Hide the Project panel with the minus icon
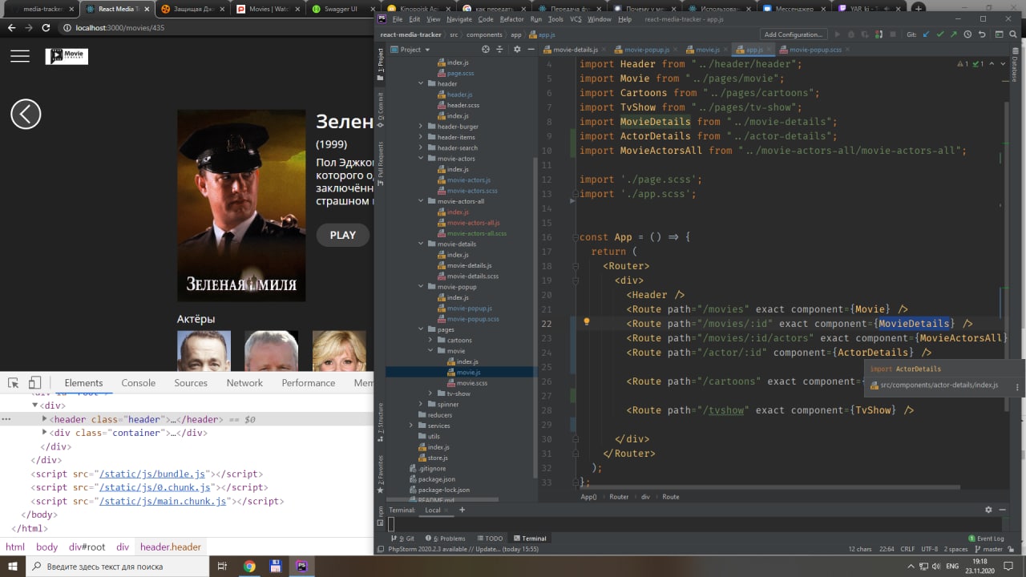Image resolution: width=1026 pixels, height=577 pixels. (530, 49)
